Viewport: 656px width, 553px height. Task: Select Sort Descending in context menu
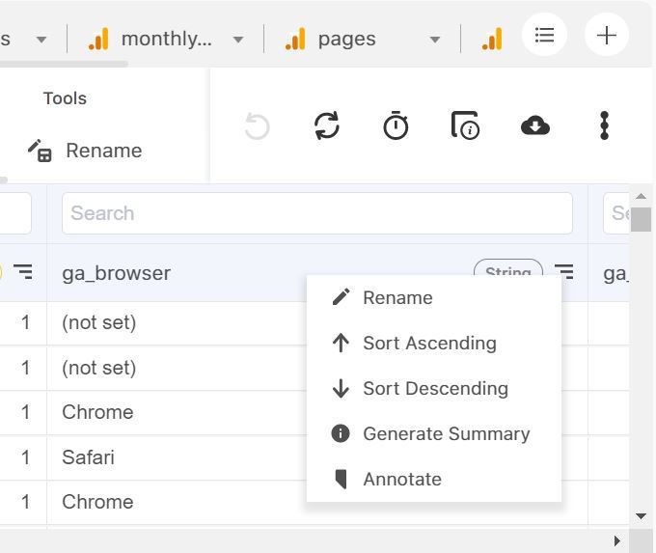tap(434, 388)
